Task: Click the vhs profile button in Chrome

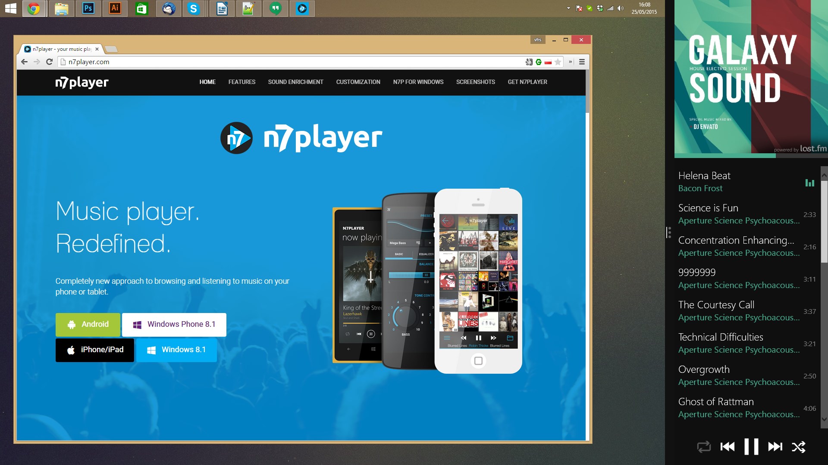Action: [538, 40]
